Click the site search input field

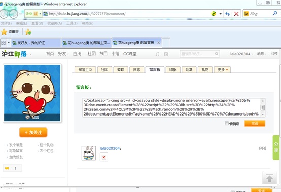[197, 54]
